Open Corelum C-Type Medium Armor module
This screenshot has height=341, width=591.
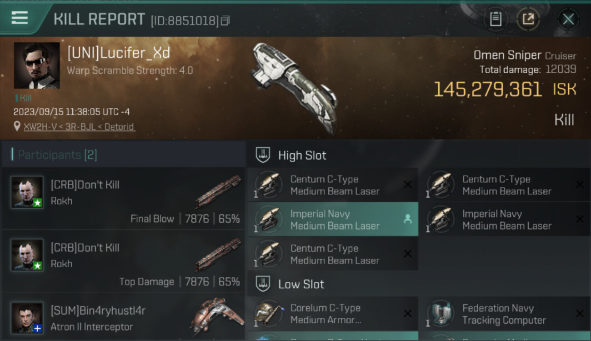[333, 314]
